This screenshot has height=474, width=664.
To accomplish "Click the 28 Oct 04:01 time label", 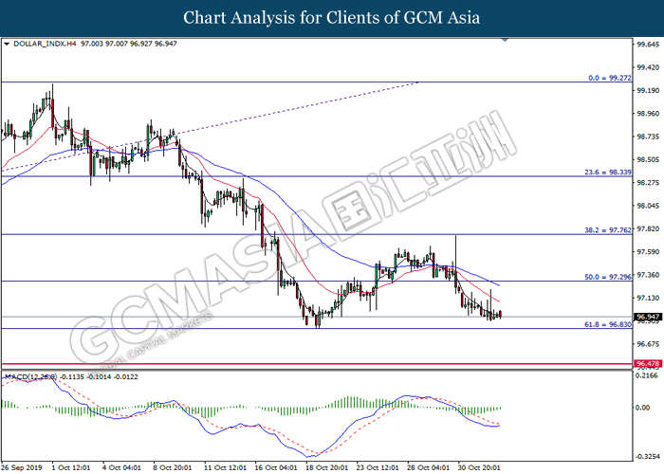I will (x=428, y=467).
